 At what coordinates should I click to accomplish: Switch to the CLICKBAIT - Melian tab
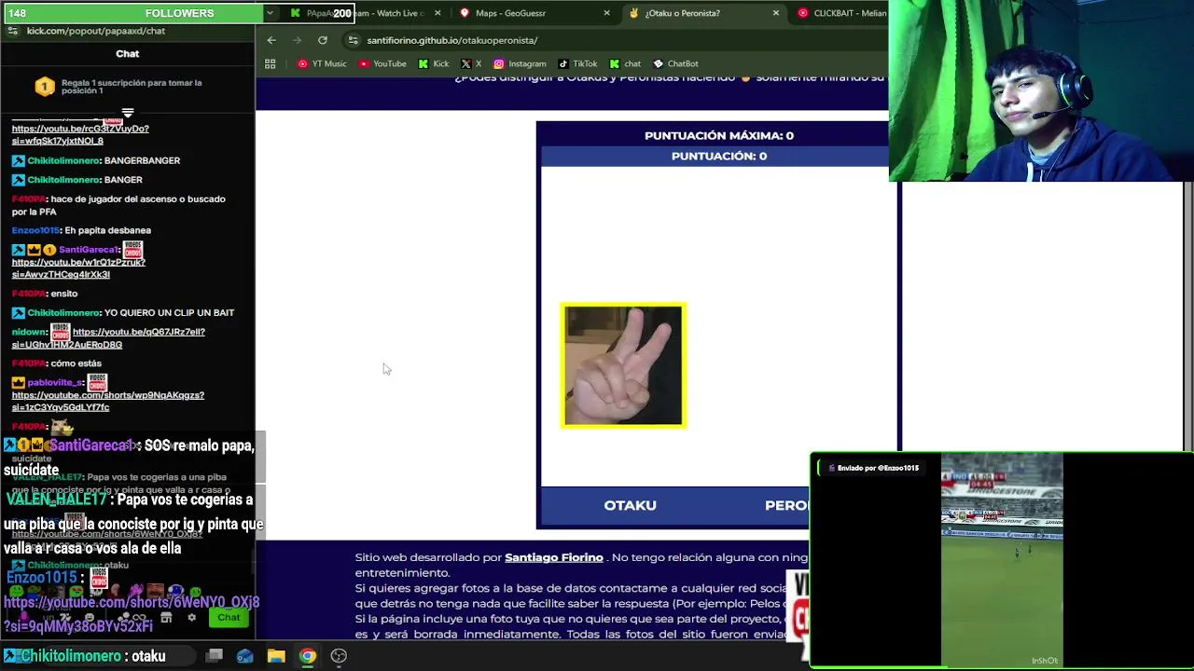840,13
